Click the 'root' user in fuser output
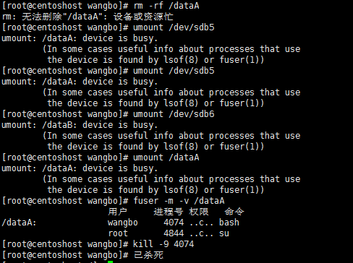Screen dimensions: 353x263 pos(118,233)
